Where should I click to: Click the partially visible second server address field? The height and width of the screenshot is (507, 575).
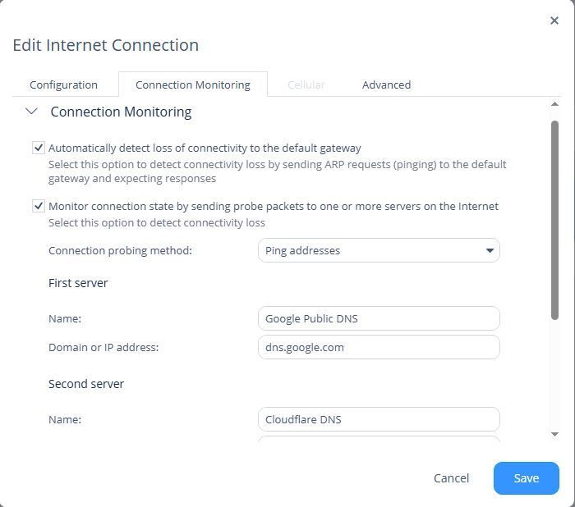point(378,440)
